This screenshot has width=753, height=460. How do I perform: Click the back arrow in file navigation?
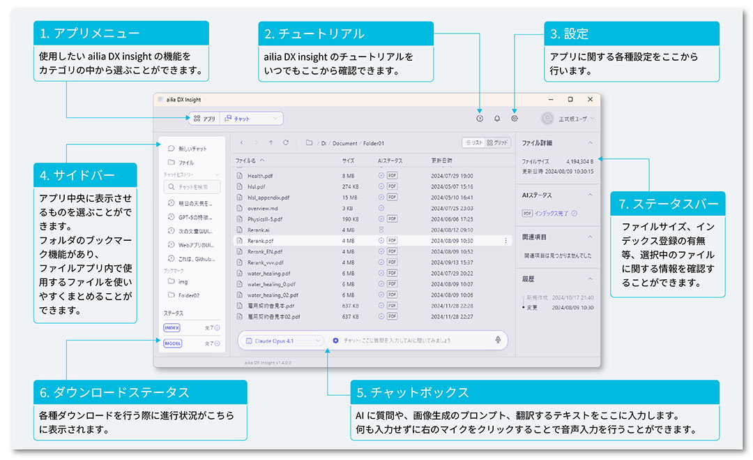tap(241, 142)
